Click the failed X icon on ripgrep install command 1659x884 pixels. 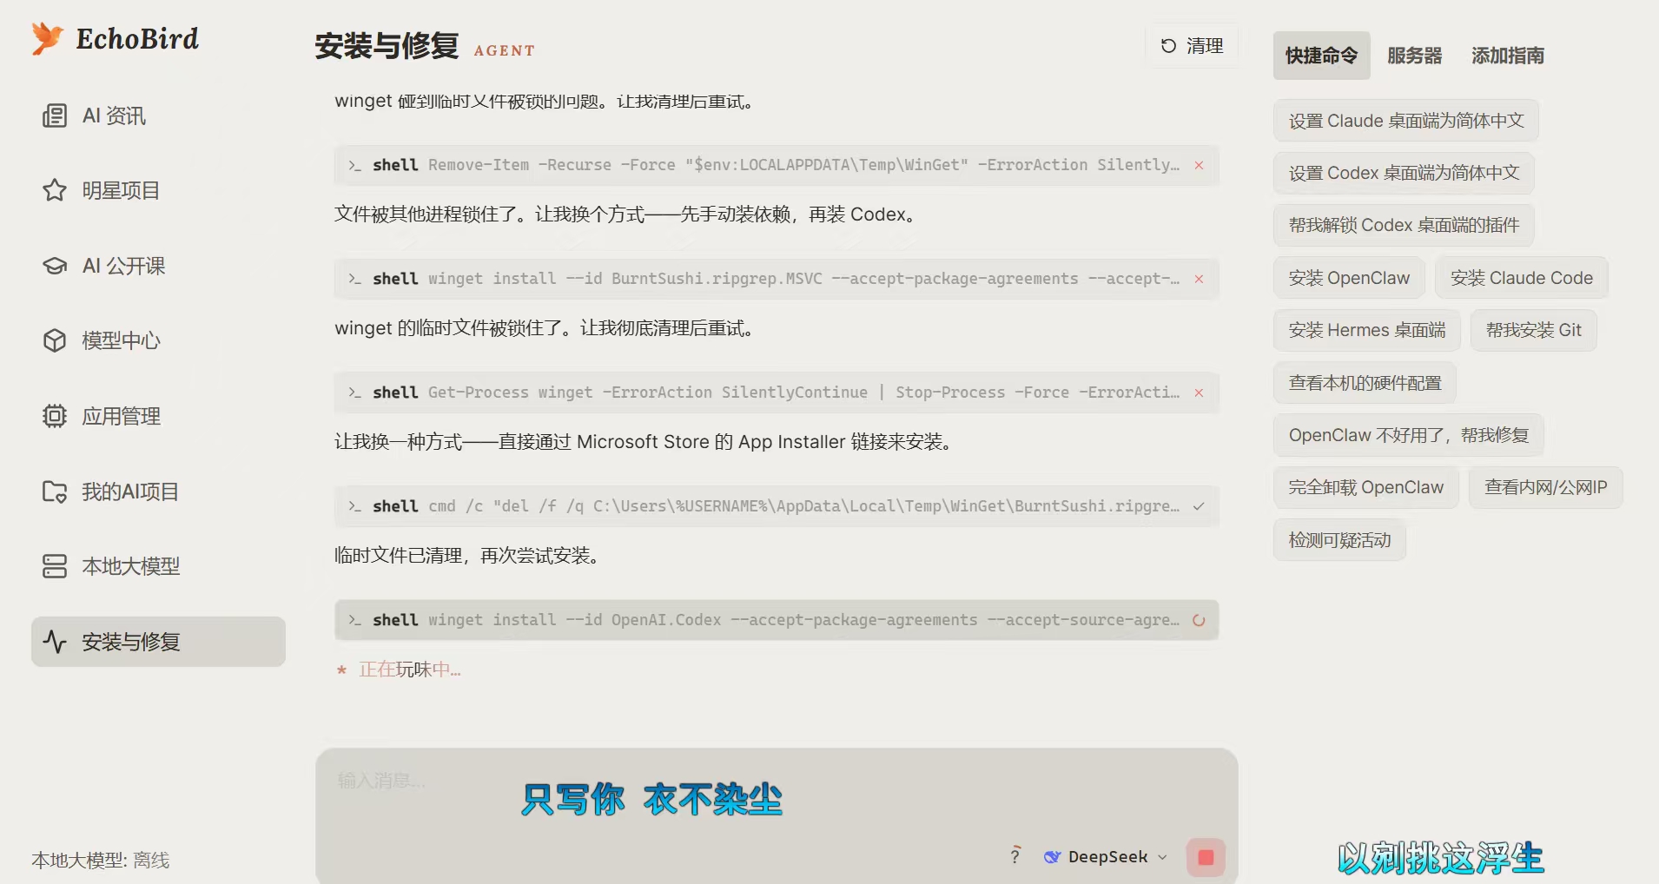pyautogui.click(x=1199, y=279)
